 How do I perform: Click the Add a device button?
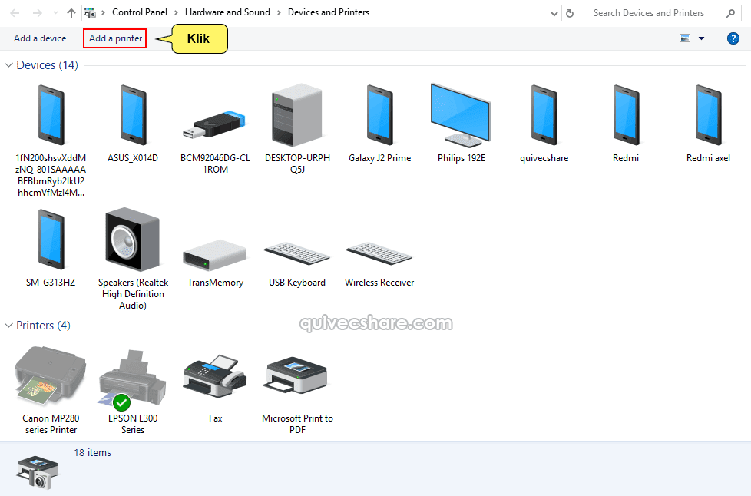39,38
